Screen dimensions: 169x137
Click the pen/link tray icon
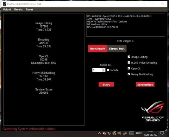tap(125, 133)
